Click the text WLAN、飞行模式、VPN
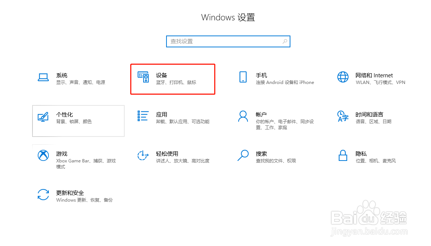The width and height of the screenshot is (431, 246). [380, 82]
